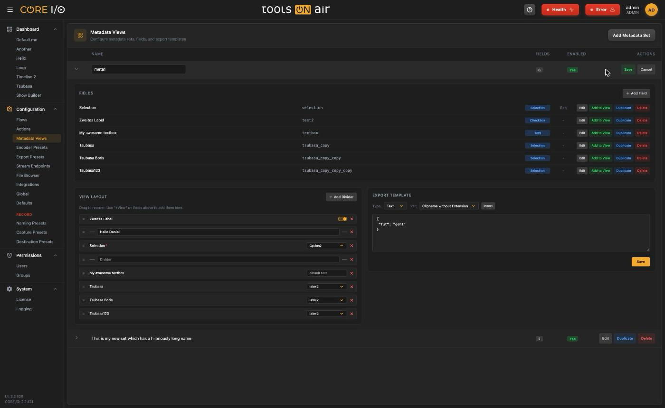Toggle the Yes enabled badge for meta1
The image size is (665, 408).
point(572,70)
